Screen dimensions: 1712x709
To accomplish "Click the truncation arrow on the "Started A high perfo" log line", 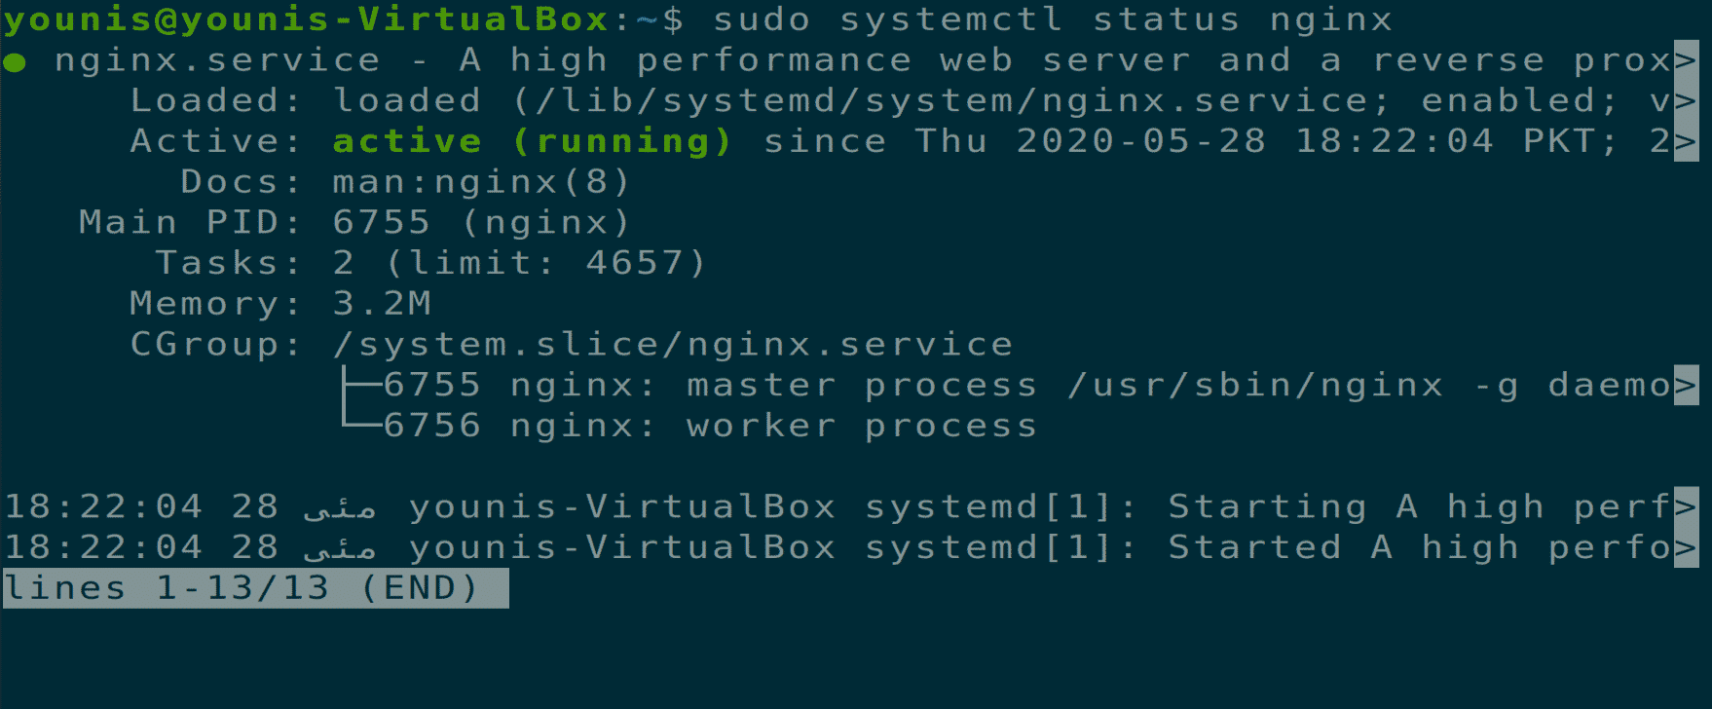I will [1686, 548].
